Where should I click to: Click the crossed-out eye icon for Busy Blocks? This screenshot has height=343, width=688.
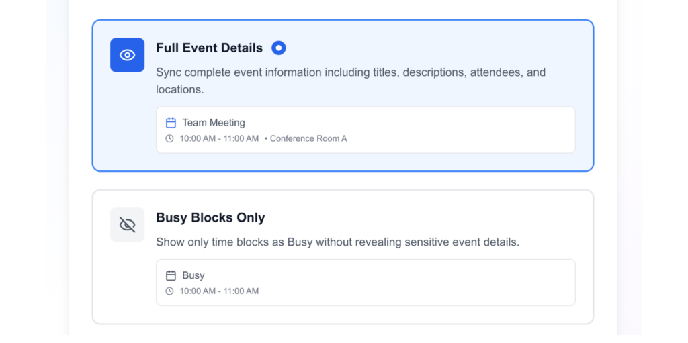127,224
